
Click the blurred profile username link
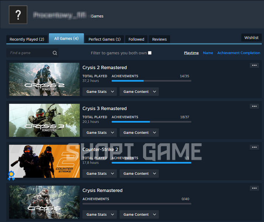[60, 16]
